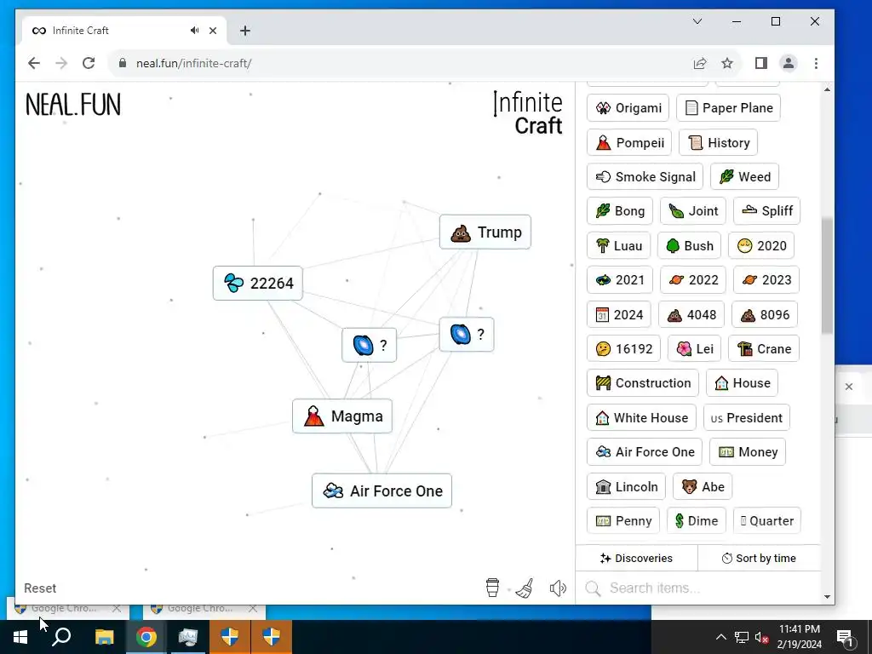Click the sidebar scrollbar thumb

coord(827,275)
